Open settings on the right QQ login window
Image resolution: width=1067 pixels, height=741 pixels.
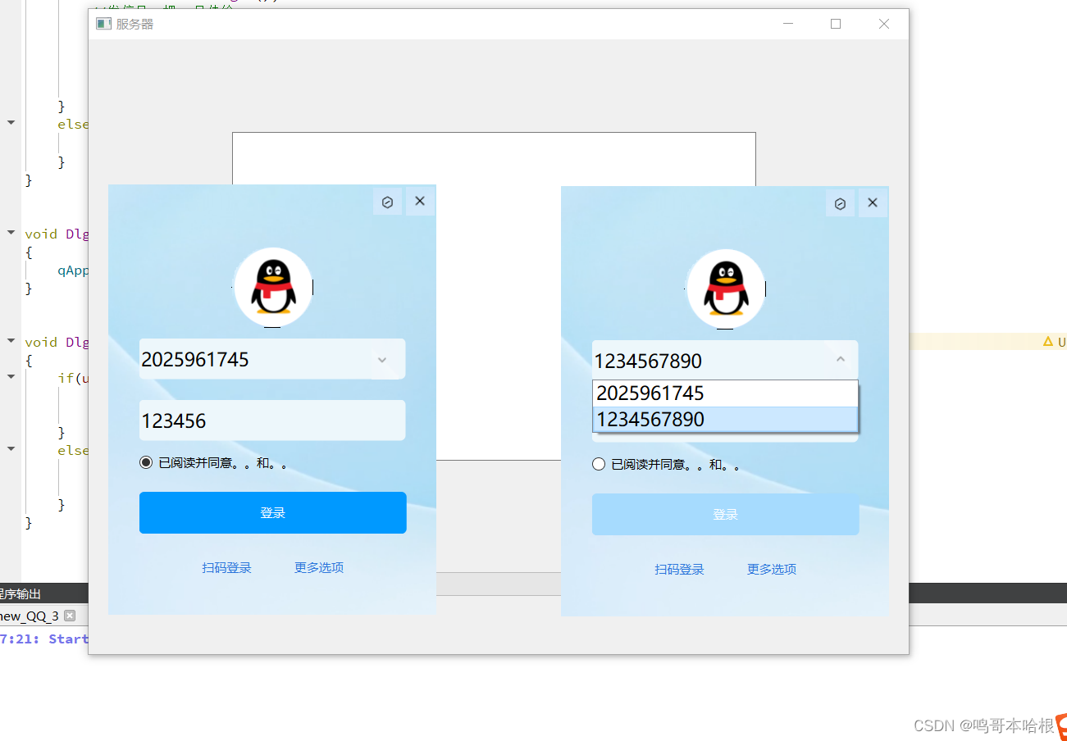pyautogui.click(x=840, y=202)
